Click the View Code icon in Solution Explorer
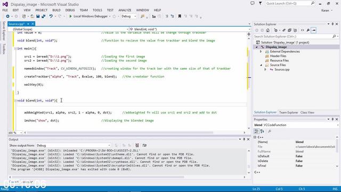This screenshot has width=341, height=192. [302, 30]
